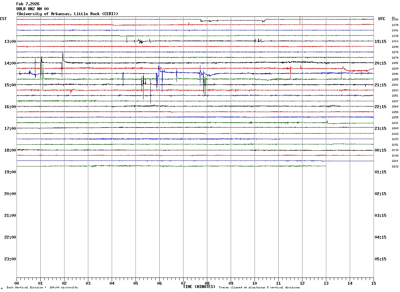Click the DC offset value '2229'
Screen dimensions: 400x292
click(x=395, y=69)
